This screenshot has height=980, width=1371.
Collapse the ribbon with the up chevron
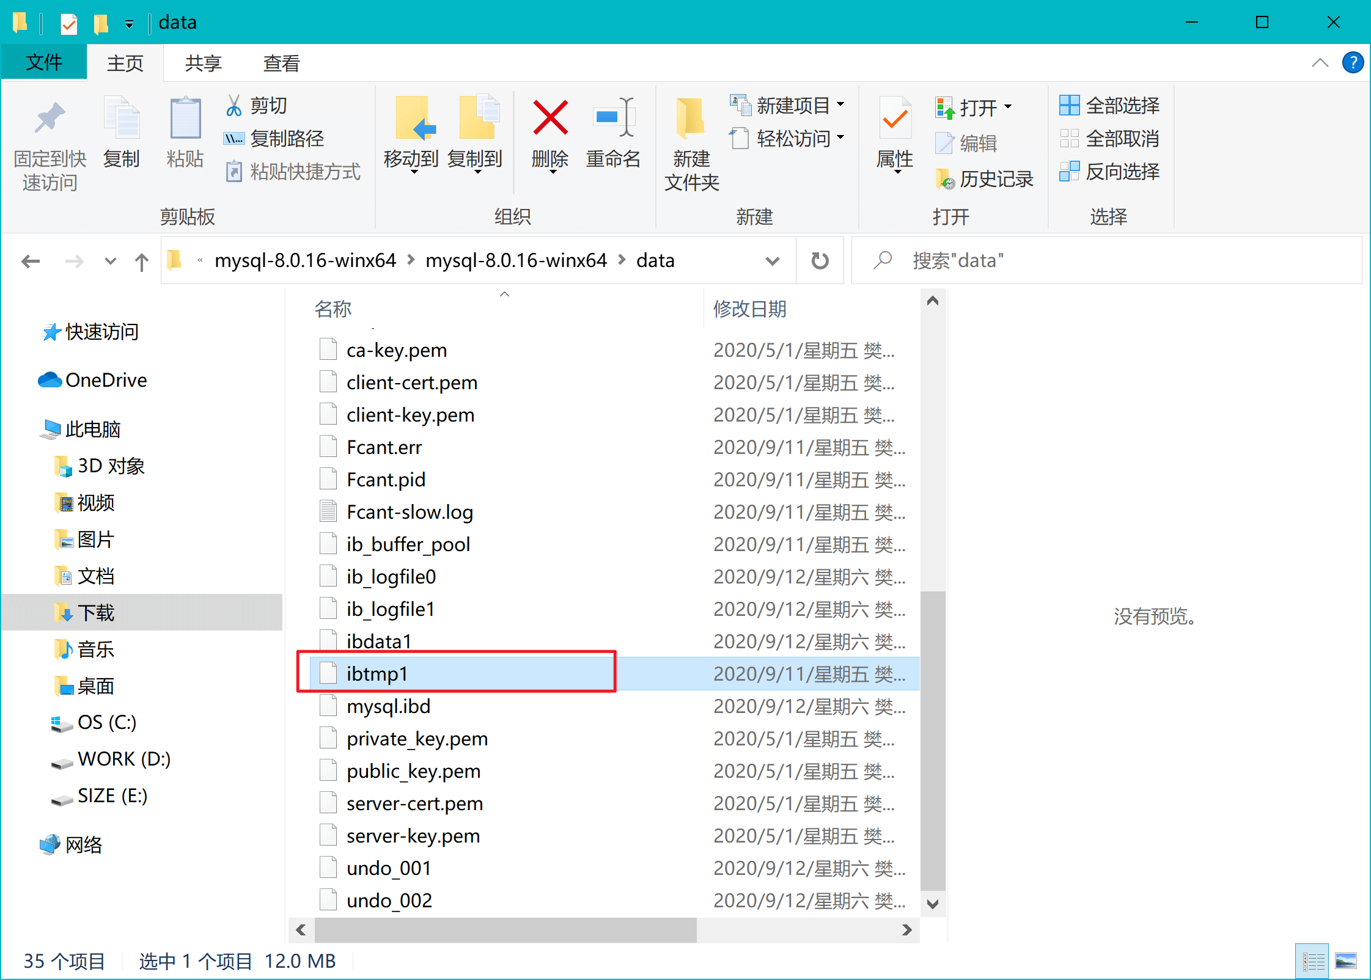1320,63
